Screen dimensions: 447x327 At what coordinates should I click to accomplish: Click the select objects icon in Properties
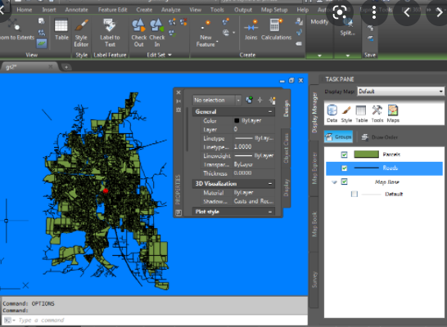point(260,101)
